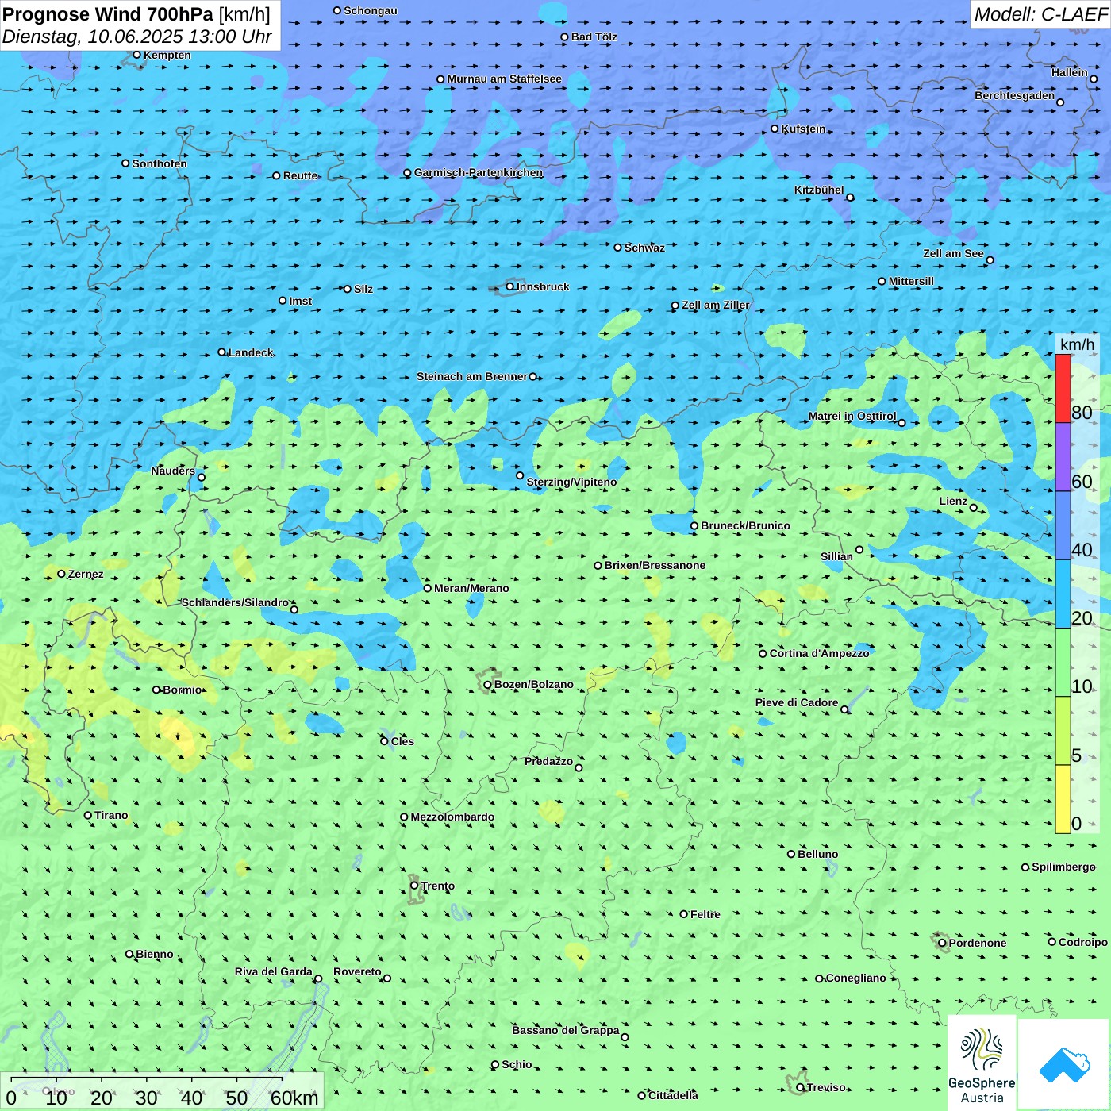Click the Sillian label
The height and width of the screenshot is (1111, 1111).
836,556
